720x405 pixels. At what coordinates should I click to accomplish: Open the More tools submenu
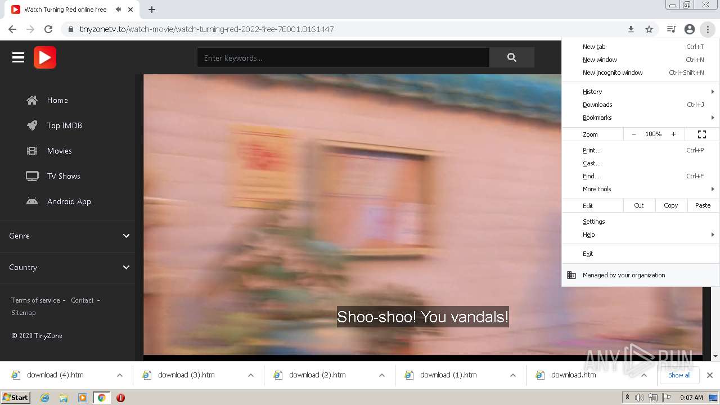tap(641, 189)
